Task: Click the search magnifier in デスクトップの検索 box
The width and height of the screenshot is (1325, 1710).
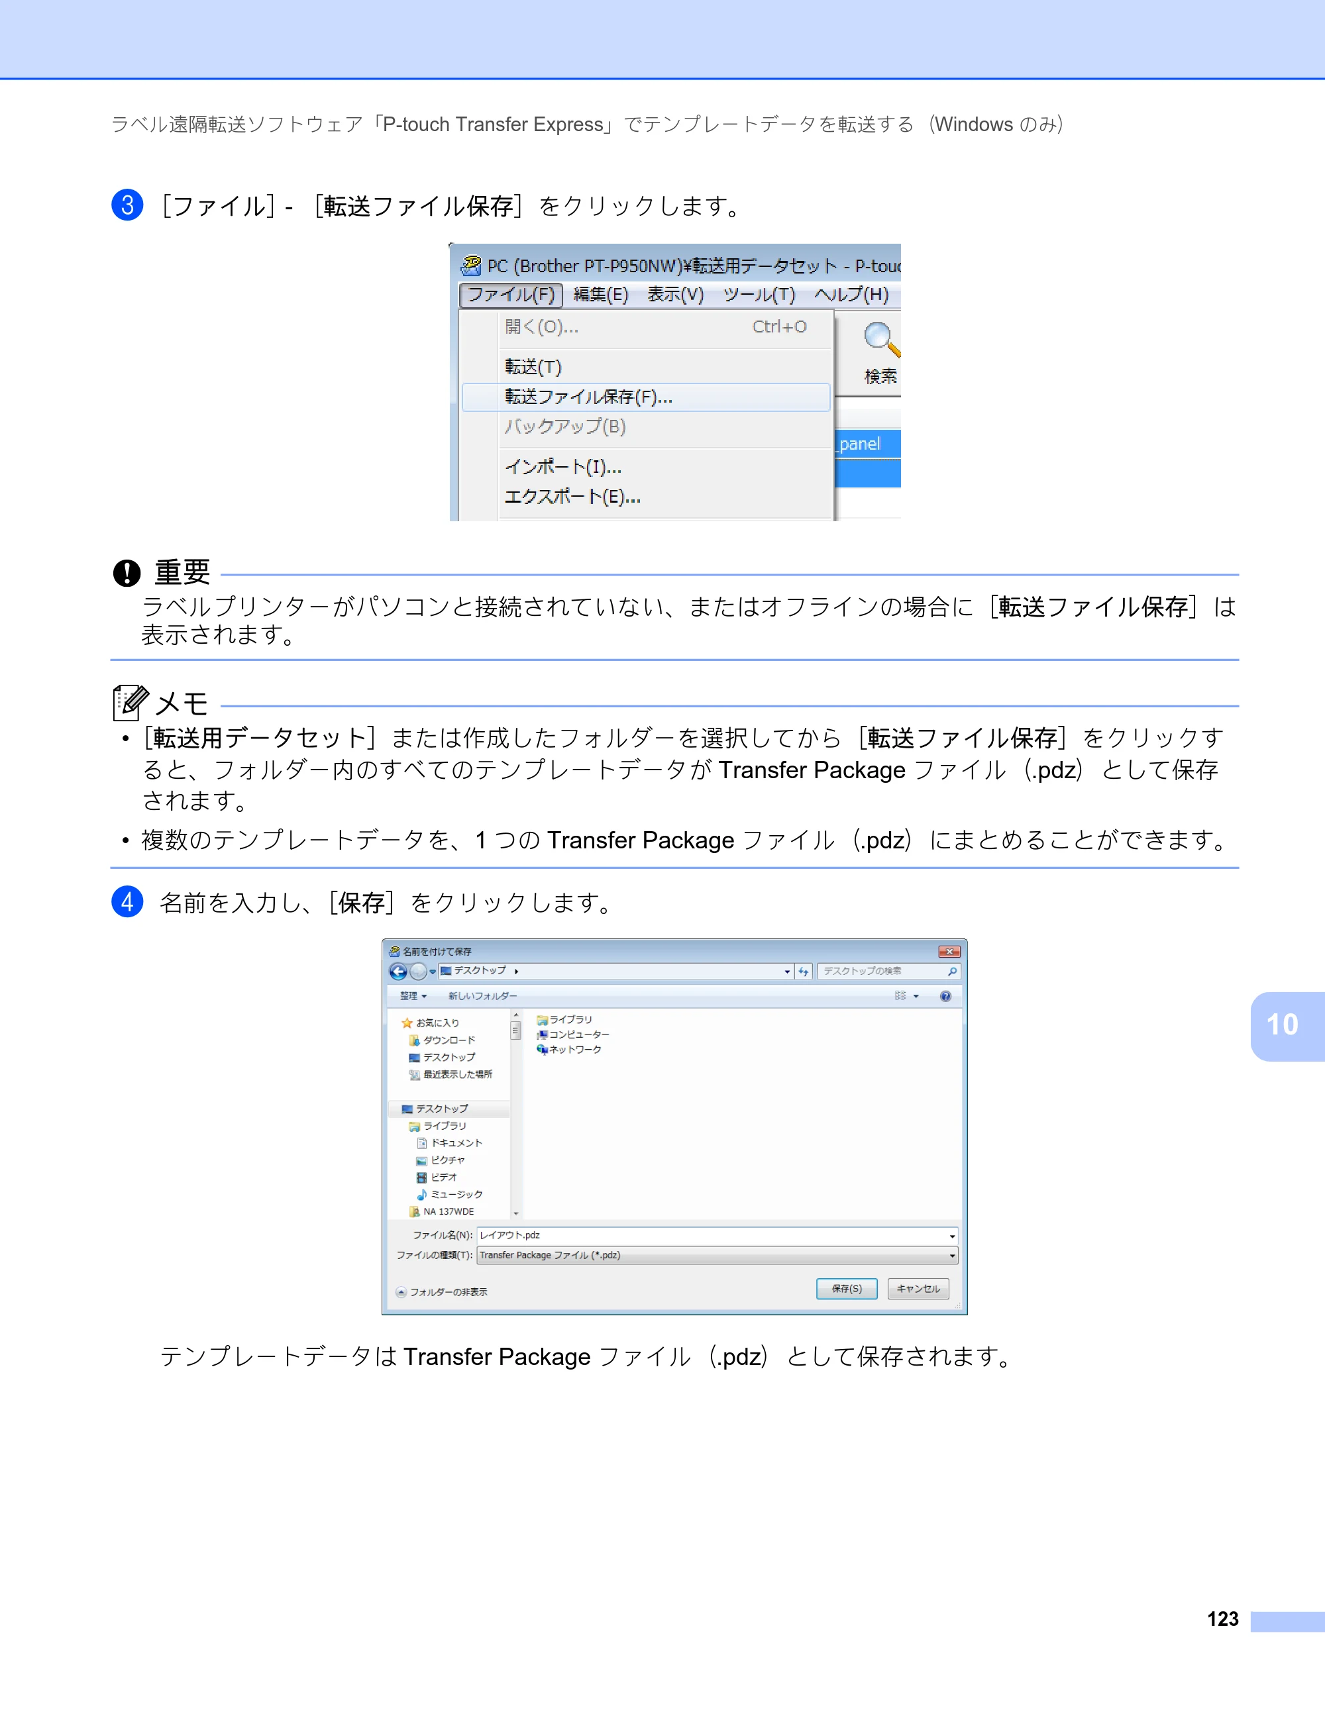Action: [952, 972]
